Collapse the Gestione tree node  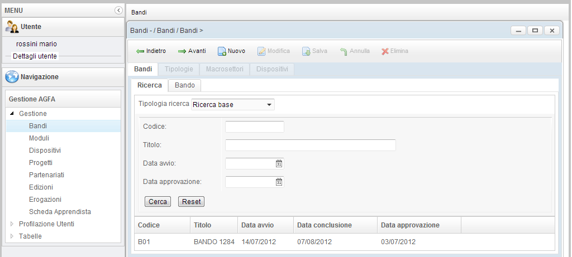pyautogui.click(x=12, y=114)
